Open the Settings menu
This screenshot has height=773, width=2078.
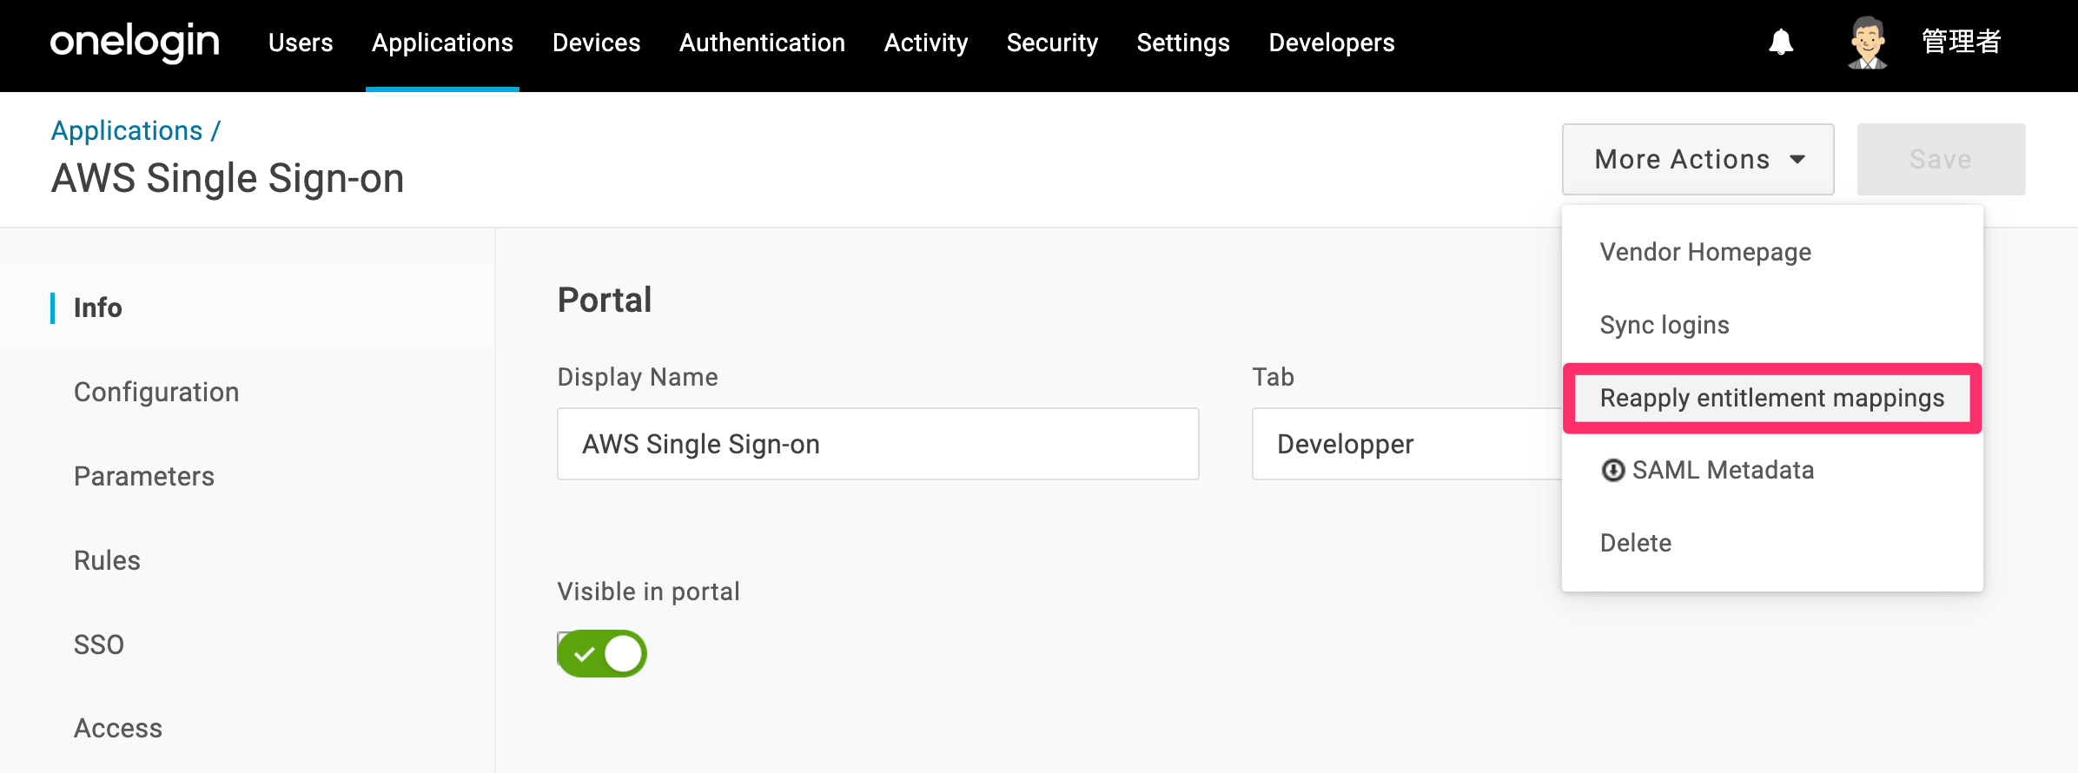(1183, 43)
